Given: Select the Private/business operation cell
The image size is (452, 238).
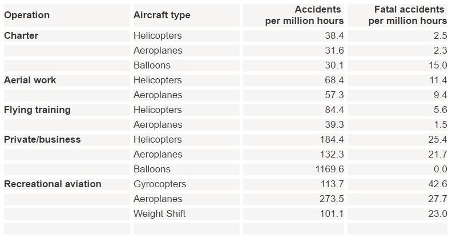Looking at the screenshot, I should (42, 139).
